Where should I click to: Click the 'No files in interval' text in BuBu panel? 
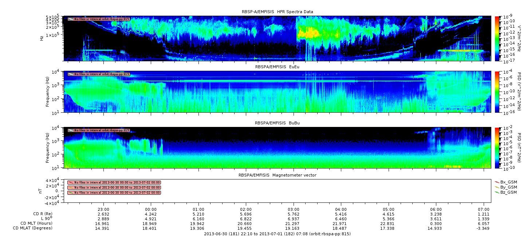[102, 130]
